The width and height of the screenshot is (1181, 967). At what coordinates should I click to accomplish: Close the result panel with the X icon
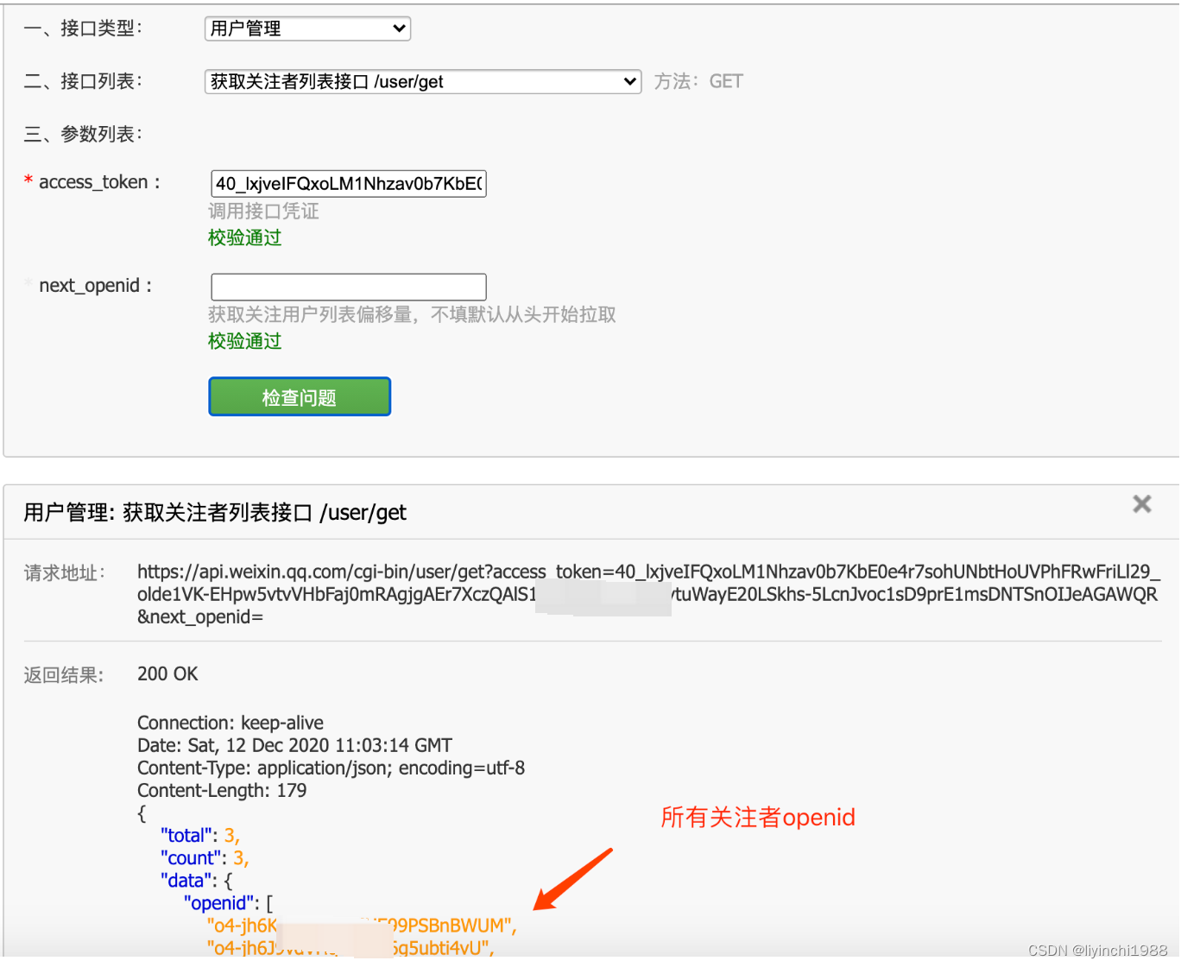coord(1141,504)
